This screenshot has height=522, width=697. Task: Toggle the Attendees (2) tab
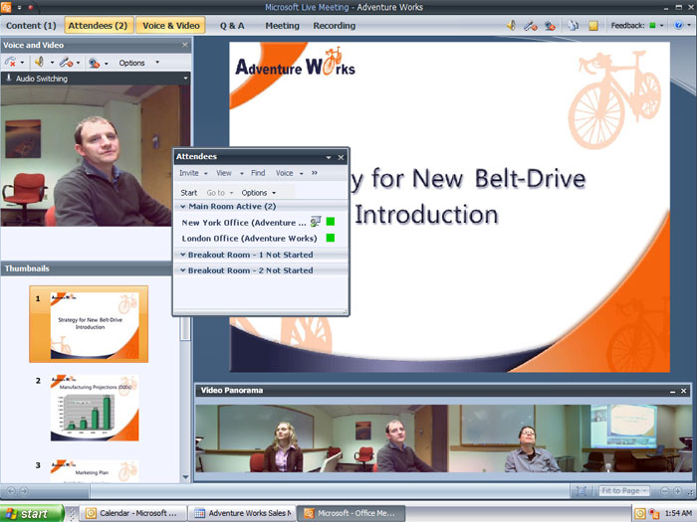[98, 26]
